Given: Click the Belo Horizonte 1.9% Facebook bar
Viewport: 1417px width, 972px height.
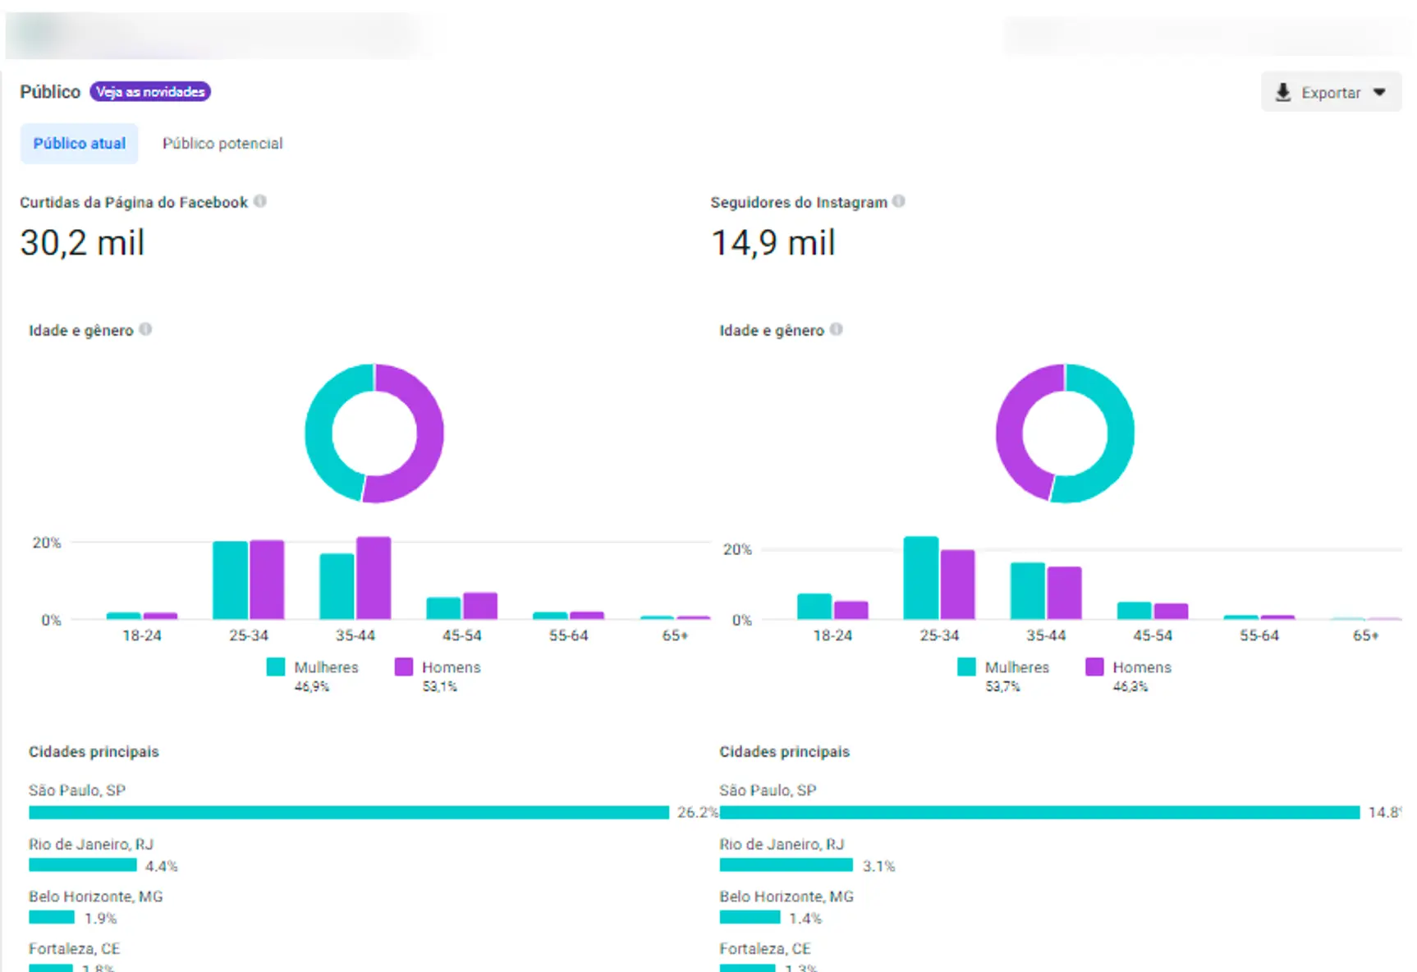Looking at the screenshot, I should coord(52,917).
